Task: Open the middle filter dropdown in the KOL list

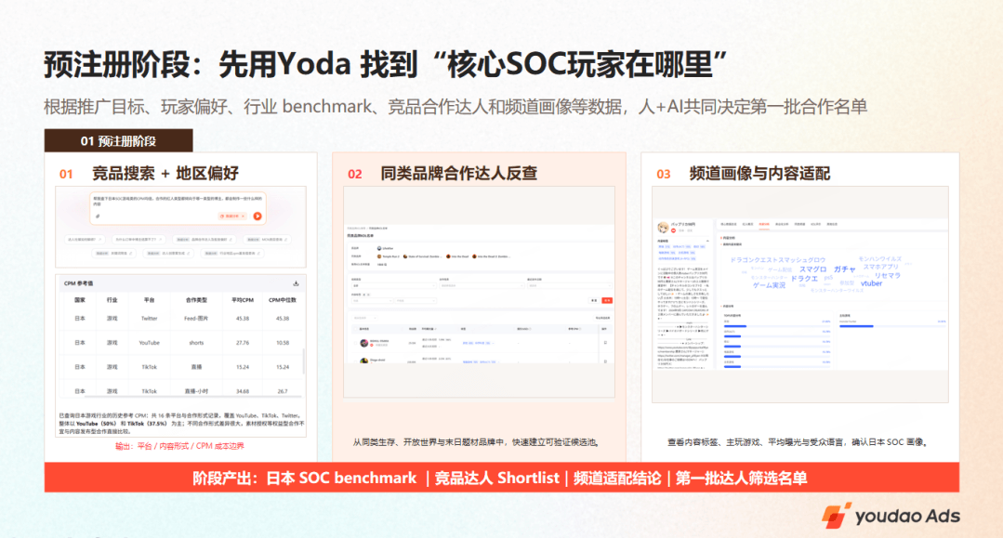Action: point(481,286)
